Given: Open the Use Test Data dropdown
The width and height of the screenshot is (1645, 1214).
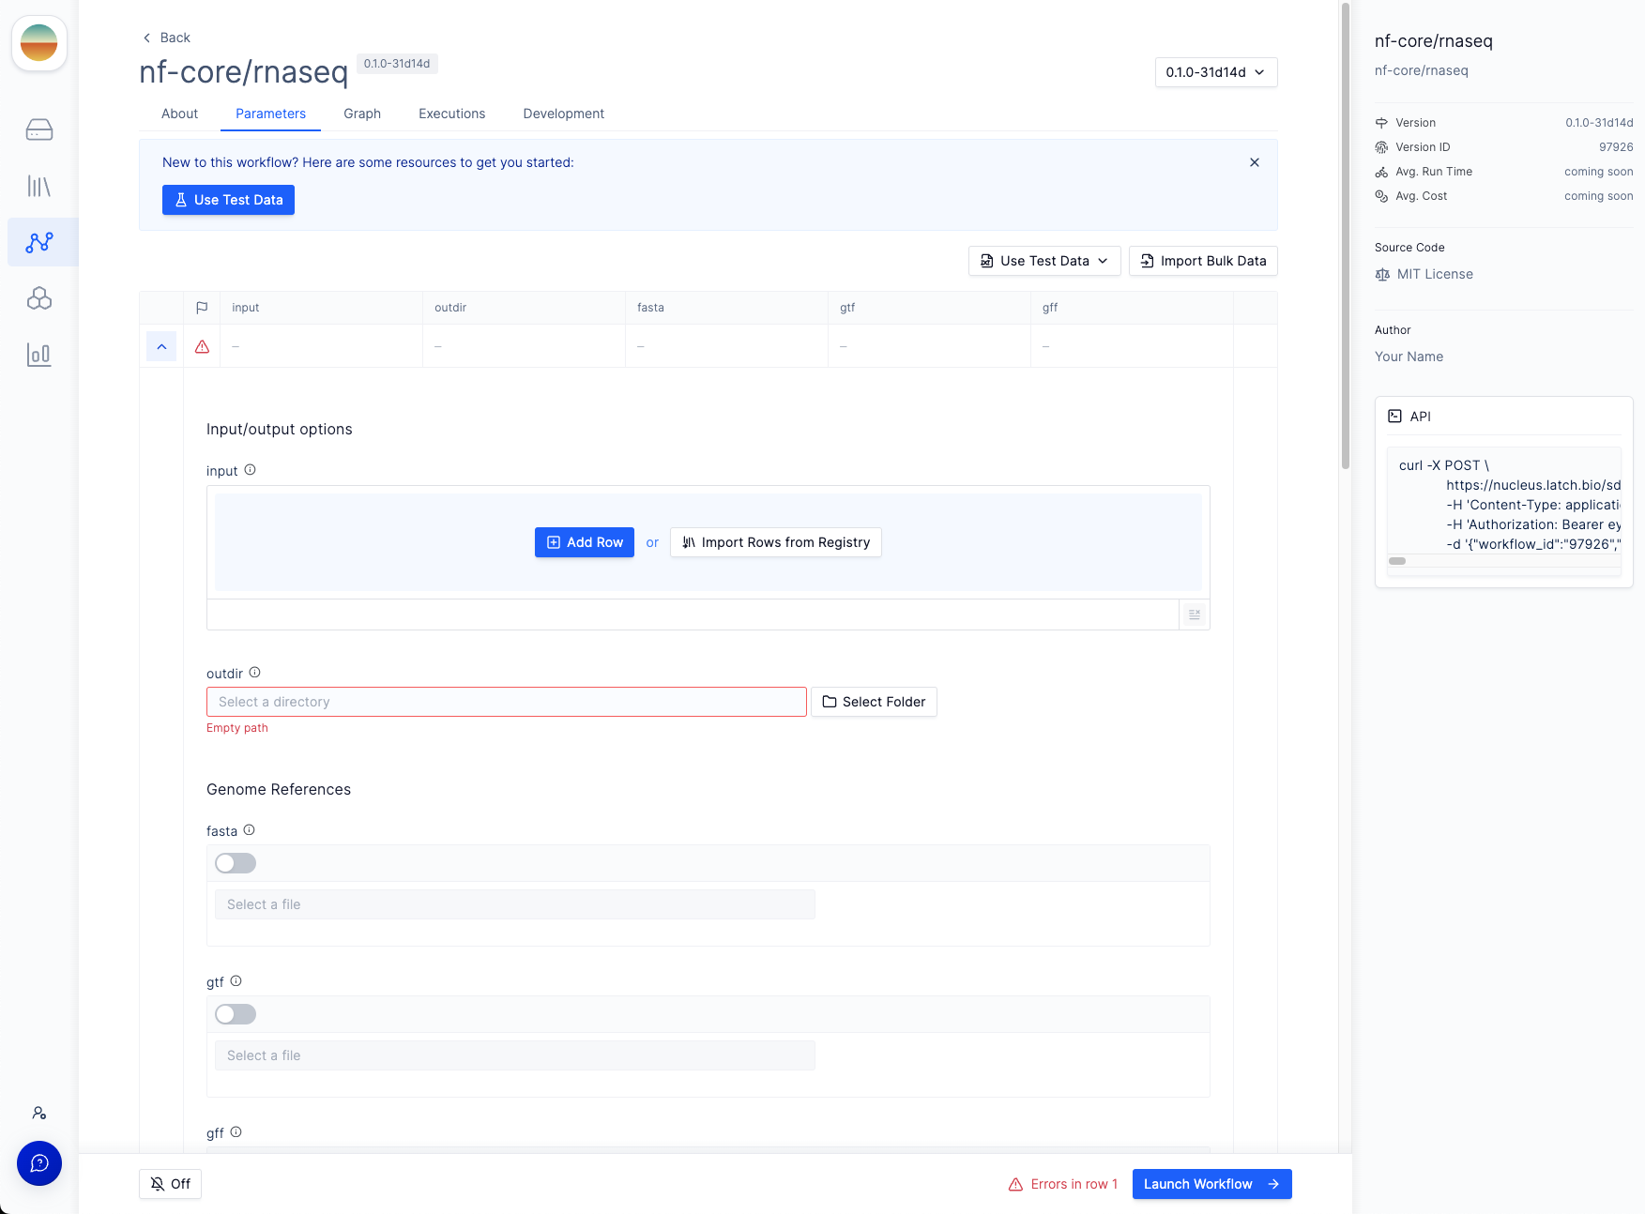Looking at the screenshot, I should (1044, 261).
